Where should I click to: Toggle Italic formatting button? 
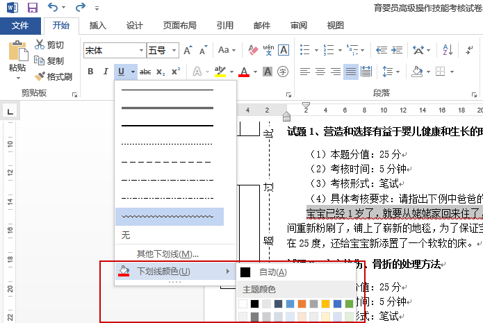106,72
